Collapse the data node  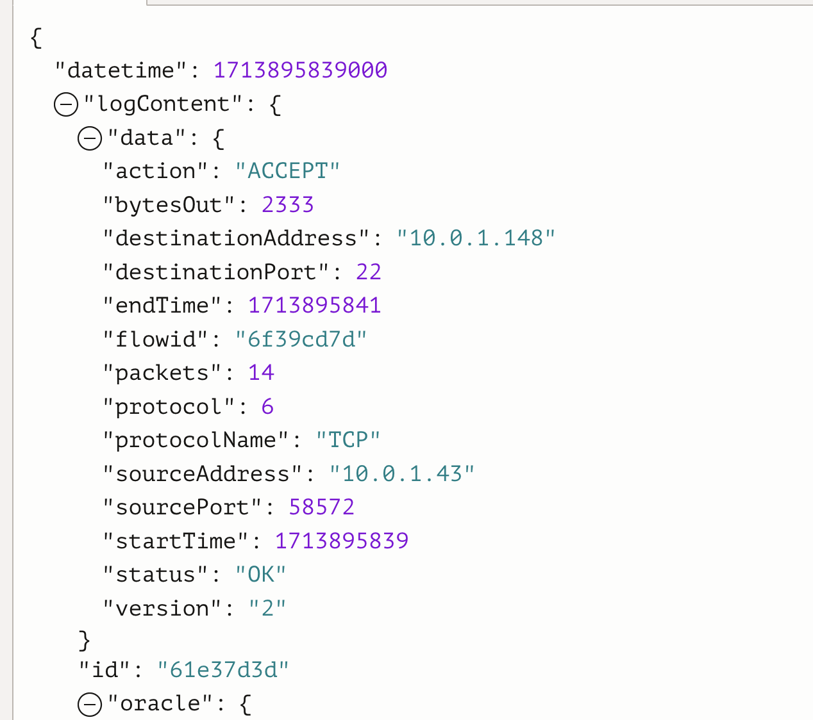(90, 138)
